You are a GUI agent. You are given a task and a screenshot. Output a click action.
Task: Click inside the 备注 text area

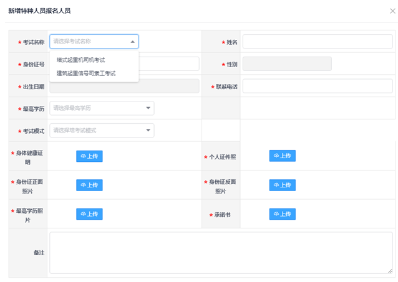(220, 253)
